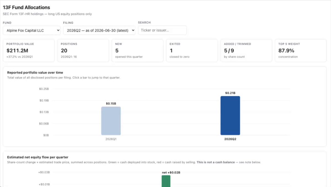The image size is (331, 187).
Task: Click the "20" positions count
Action: [x=64, y=51]
